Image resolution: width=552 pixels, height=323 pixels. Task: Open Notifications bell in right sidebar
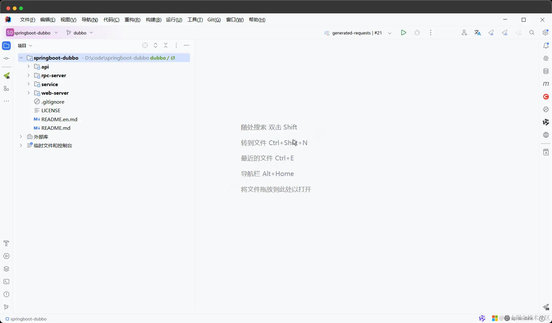pyautogui.click(x=546, y=46)
